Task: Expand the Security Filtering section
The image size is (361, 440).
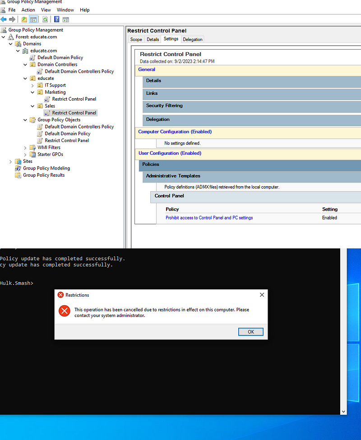Action: [x=165, y=105]
